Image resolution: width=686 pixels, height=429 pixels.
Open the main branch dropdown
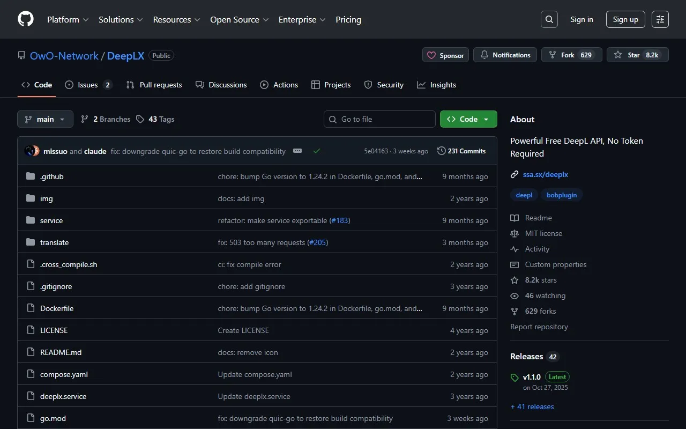click(45, 119)
